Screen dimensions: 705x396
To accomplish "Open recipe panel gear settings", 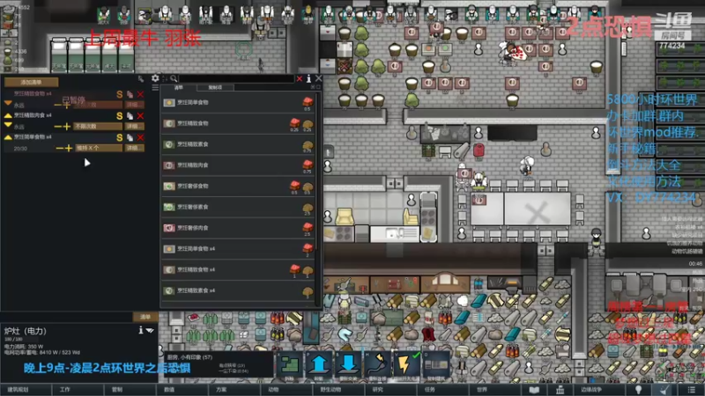I will tap(155, 78).
